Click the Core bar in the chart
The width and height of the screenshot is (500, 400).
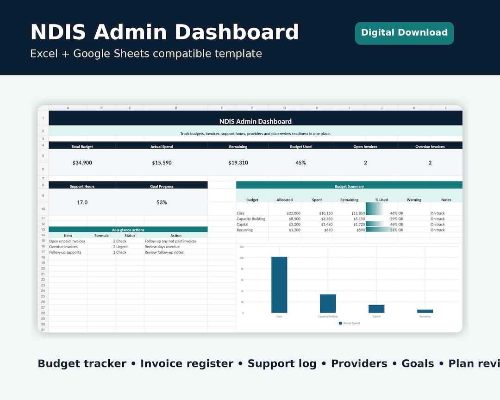279,285
